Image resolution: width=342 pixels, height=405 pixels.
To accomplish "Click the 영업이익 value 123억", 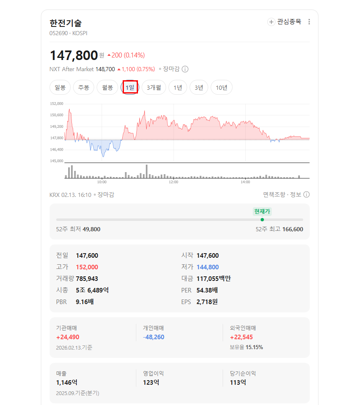I will click(x=151, y=383).
